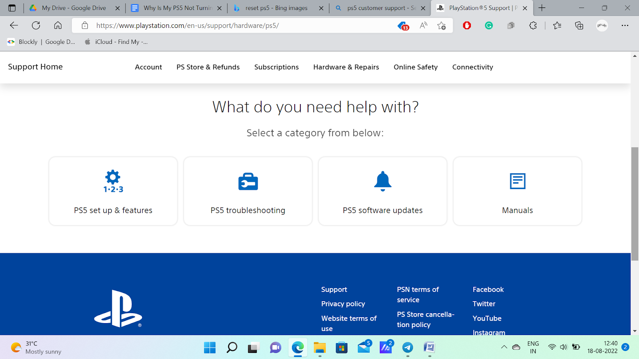Screen dimensions: 639x359
Task: Open Hardware & Repairs menu
Action: coord(346,67)
